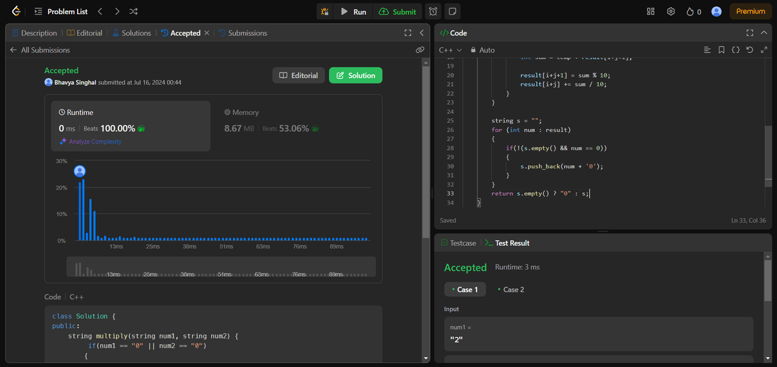Click the curly braces icon

736,50
